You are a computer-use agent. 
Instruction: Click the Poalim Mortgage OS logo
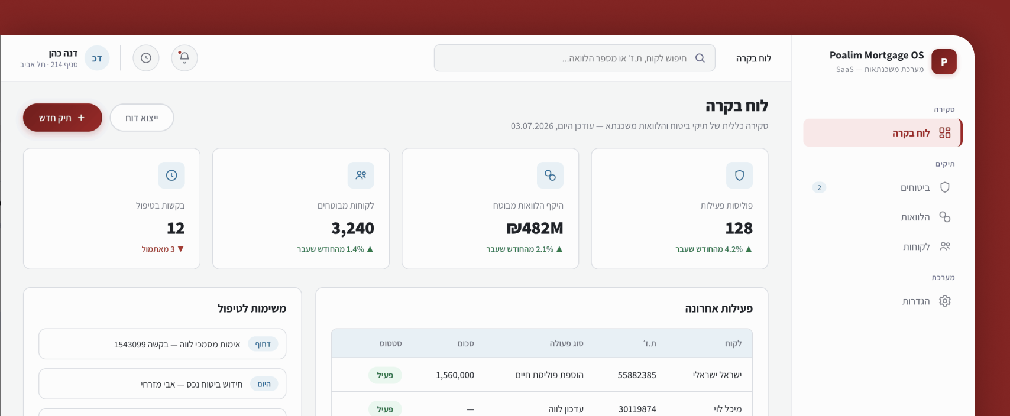(x=944, y=61)
